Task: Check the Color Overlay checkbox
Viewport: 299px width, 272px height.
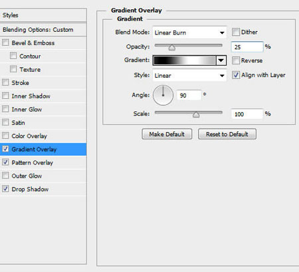Action: pyautogui.click(x=5, y=135)
